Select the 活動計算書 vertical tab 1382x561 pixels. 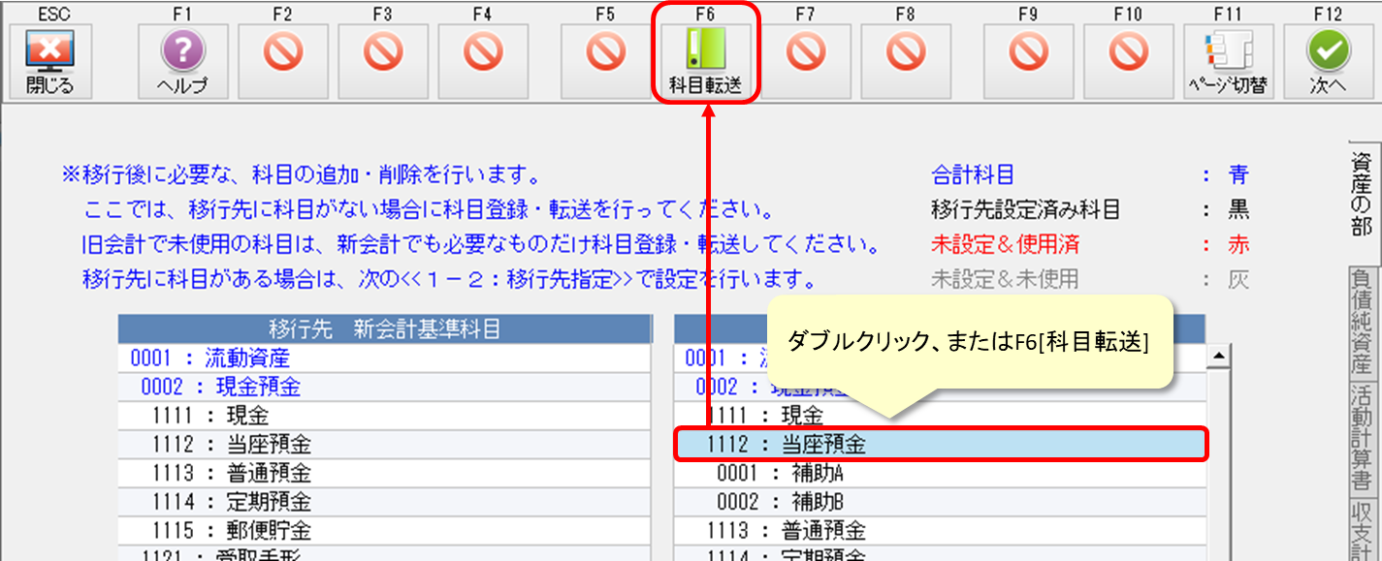click(1363, 436)
